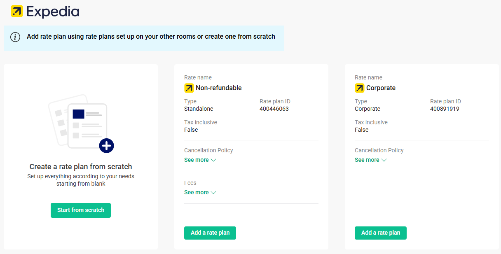
Task: Expand Cancellation Policy See more for Non-refundable
Action: pyautogui.click(x=197, y=160)
